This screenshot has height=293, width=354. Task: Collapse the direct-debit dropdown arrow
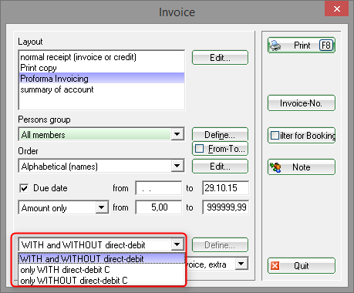click(x=177, y=244)
